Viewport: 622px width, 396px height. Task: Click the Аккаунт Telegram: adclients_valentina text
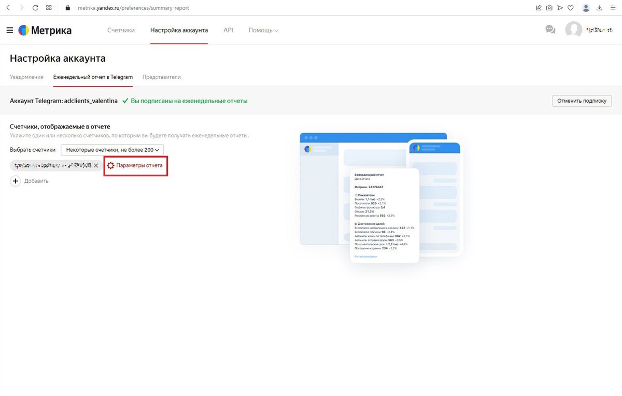point(64,101)
